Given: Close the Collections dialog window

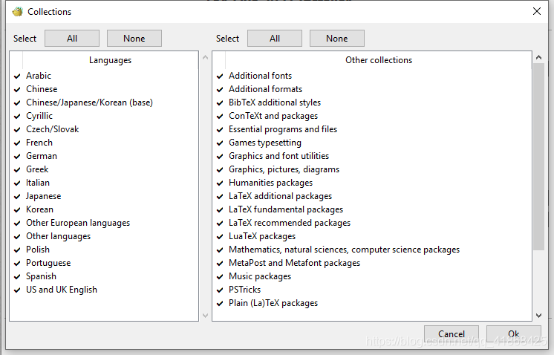Looking at the screenshot, I should [x=537, y=11].
